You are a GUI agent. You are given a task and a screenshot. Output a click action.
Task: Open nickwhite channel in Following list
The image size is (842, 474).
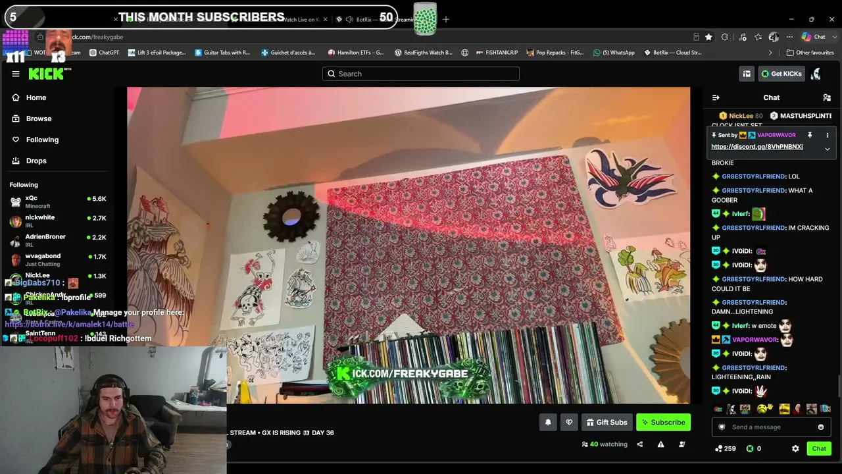click(58, 221)
